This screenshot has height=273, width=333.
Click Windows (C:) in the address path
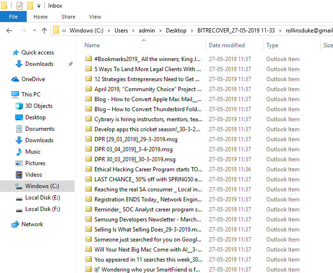pos(86,31)
